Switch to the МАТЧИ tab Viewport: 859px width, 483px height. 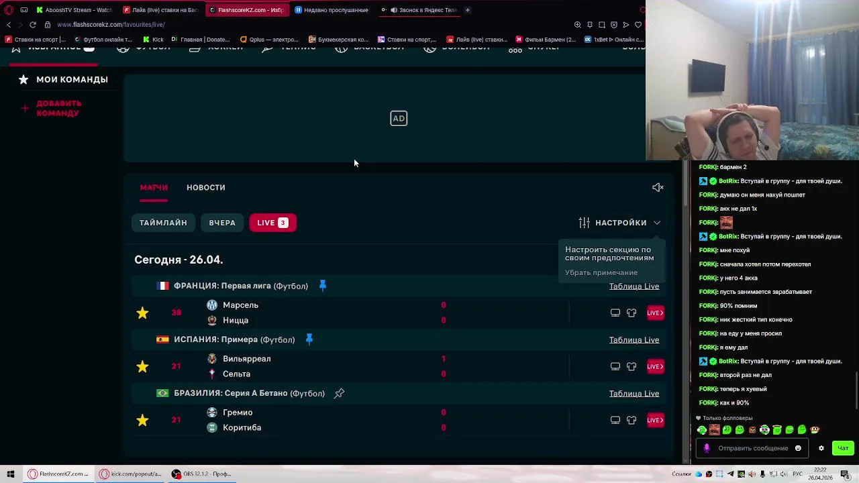click(154, 187)
